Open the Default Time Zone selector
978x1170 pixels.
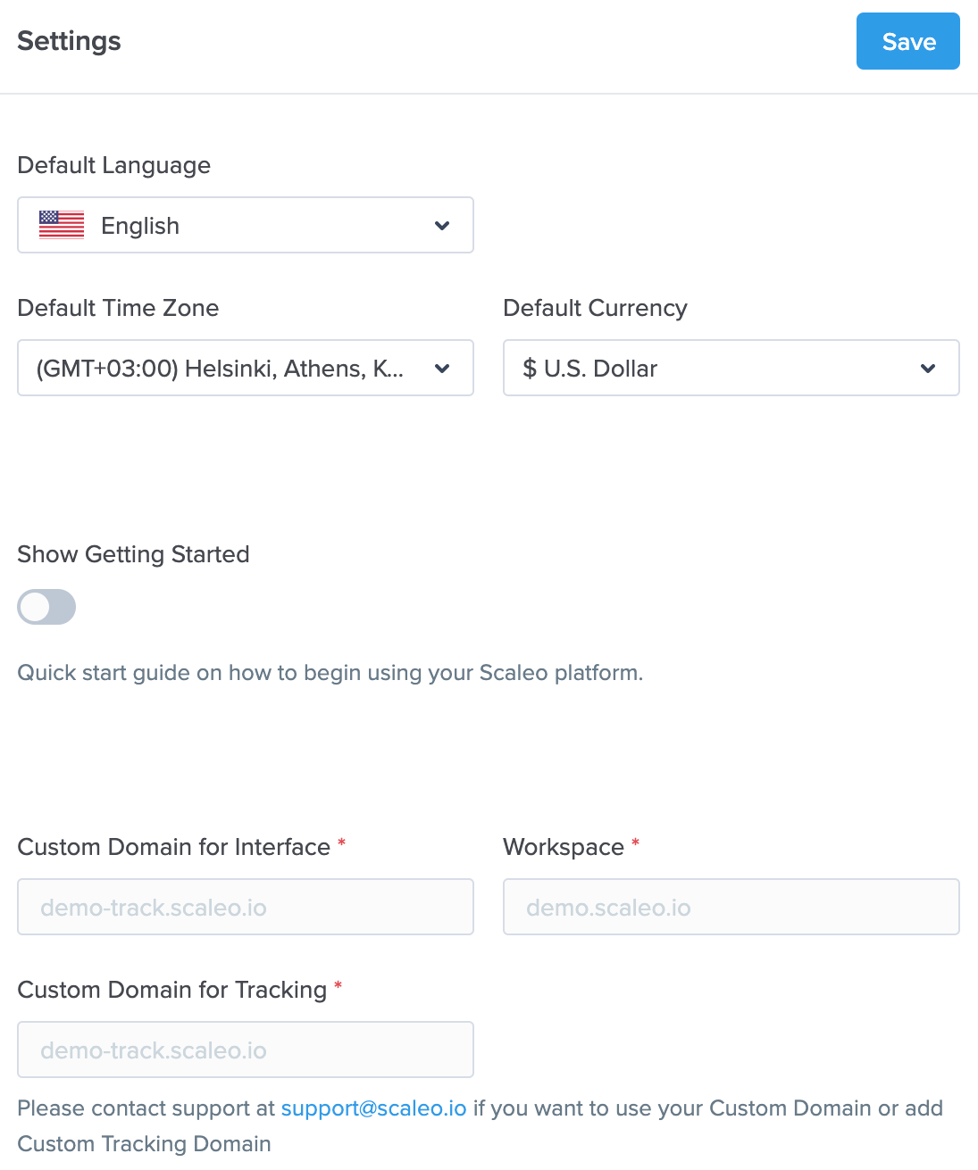point(246,368)
